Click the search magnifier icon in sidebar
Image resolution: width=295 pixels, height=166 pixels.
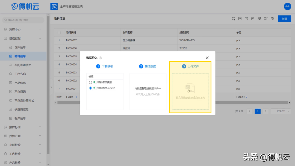click(x=6, y=20)
